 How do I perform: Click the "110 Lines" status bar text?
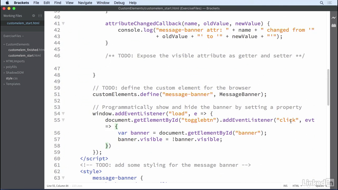click(77, 186)
